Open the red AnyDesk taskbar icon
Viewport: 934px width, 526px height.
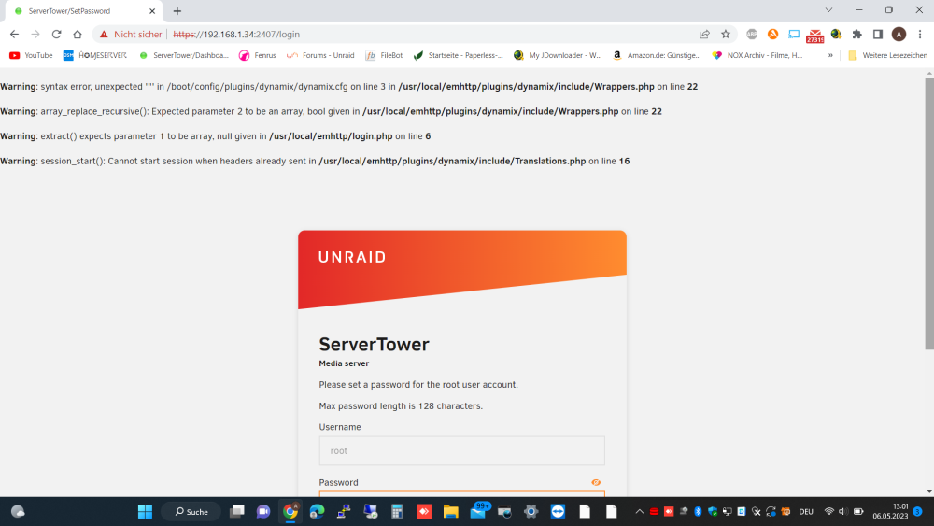pyautogui.click(x=424, y=512)
